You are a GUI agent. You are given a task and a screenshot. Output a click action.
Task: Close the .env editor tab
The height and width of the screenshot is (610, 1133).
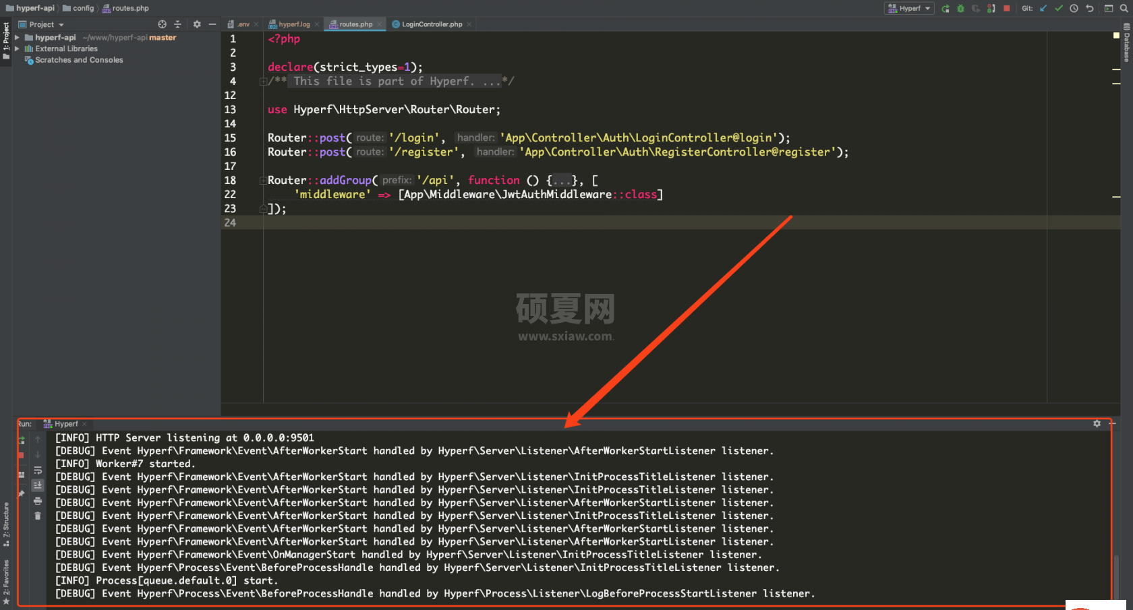[x=256, y=24]
